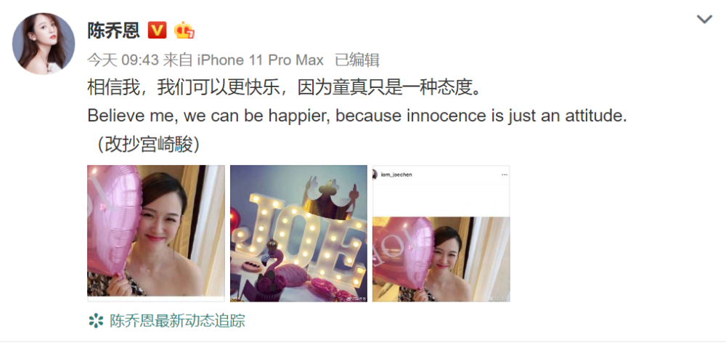This screenshot has width=726, height=343.
Task: Open 陈乔恩最新动态追踪 link
Action: [x=177, y=320]
